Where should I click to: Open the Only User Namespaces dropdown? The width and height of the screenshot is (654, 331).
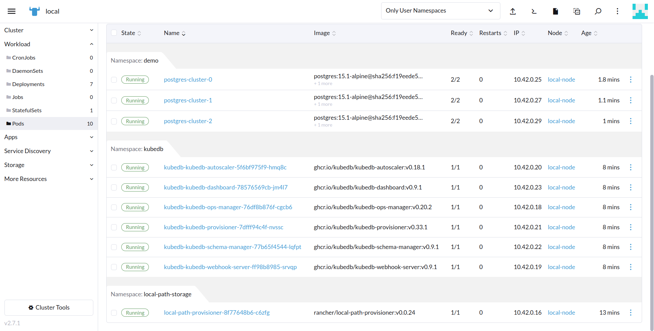click(x=440, y=11)
